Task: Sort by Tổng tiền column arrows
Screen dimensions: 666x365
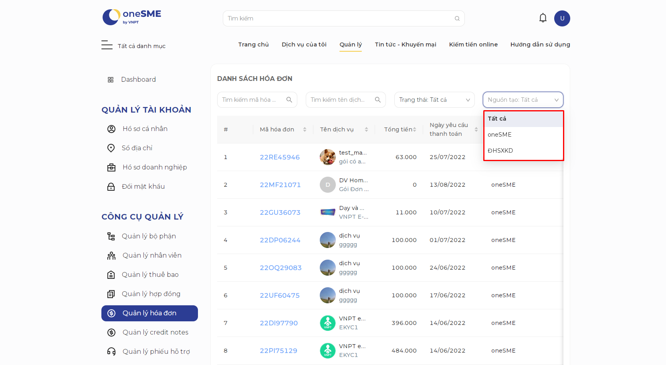Action: 414,129
